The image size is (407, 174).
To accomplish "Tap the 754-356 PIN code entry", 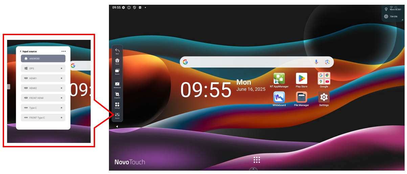I will 391,17.
